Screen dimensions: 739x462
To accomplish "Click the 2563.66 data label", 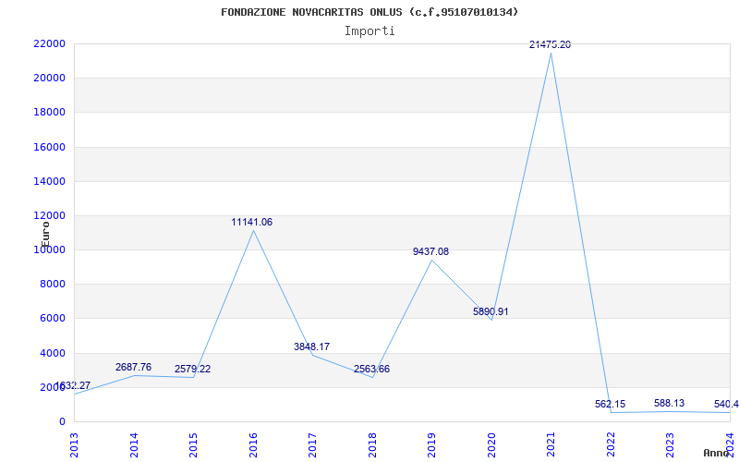I will point(372,369).
